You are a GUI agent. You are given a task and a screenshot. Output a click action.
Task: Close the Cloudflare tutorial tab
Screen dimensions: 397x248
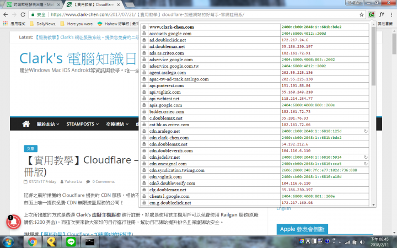point(118,4)
